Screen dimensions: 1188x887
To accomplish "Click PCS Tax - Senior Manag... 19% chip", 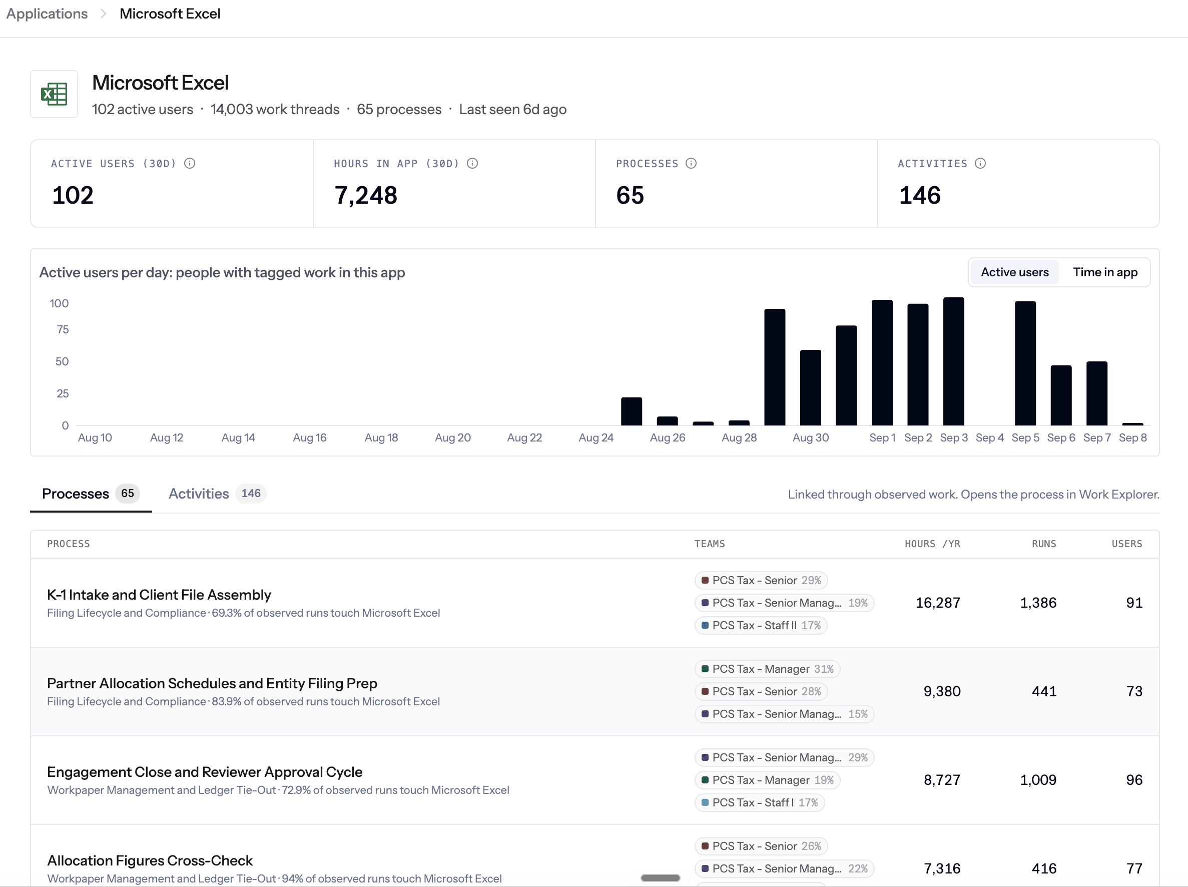I will click(784, 603).
